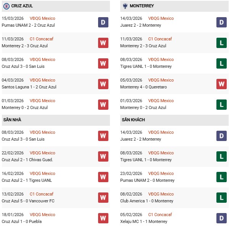Open the CRUZ AZUL section header
Viewport: 229px width, 226px height.
coord(22,6)
